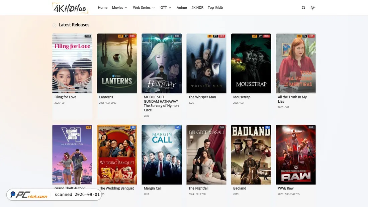
Task: Open the 4K HDR menu item
Action: pos(197,7)
